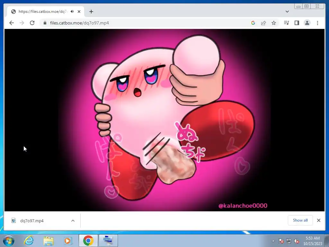Show all downloads

coord(300,220)
